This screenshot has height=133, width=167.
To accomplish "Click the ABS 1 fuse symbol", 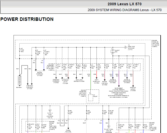I will point(76,66).
